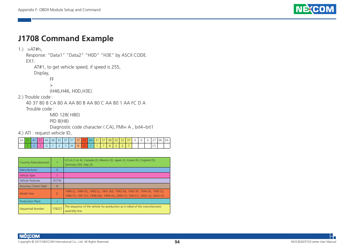This screenshot has width=354, height=249.
Task: Click the blue "47" cell in the hex table
Action: click(x=34, y=140)
